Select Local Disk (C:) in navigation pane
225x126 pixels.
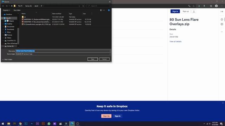tap(11, 41)
